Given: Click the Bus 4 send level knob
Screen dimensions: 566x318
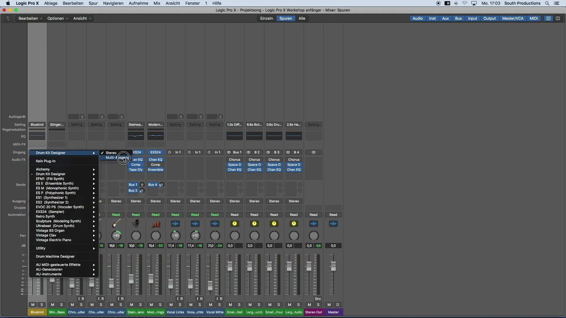Looking at the screenshot, I should (x=162, y=185).
